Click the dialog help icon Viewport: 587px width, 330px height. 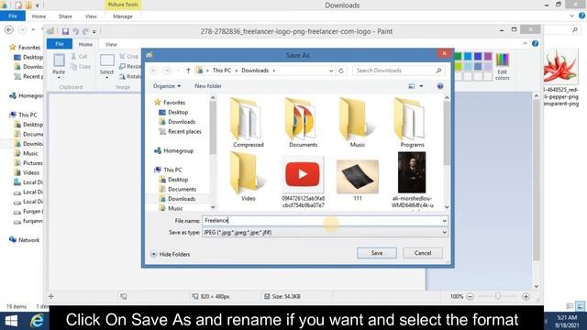coord(440,86)
